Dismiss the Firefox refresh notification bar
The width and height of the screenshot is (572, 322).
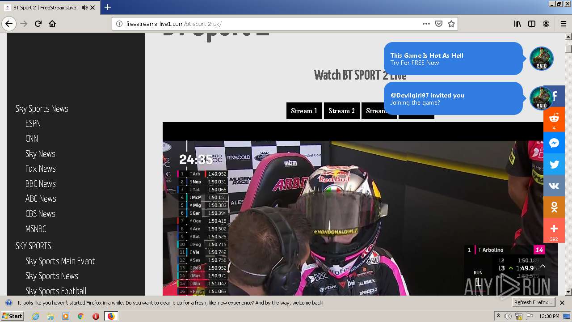click(562, 303)
